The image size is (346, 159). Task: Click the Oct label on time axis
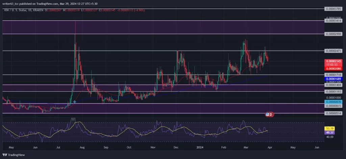coord(129,147)
